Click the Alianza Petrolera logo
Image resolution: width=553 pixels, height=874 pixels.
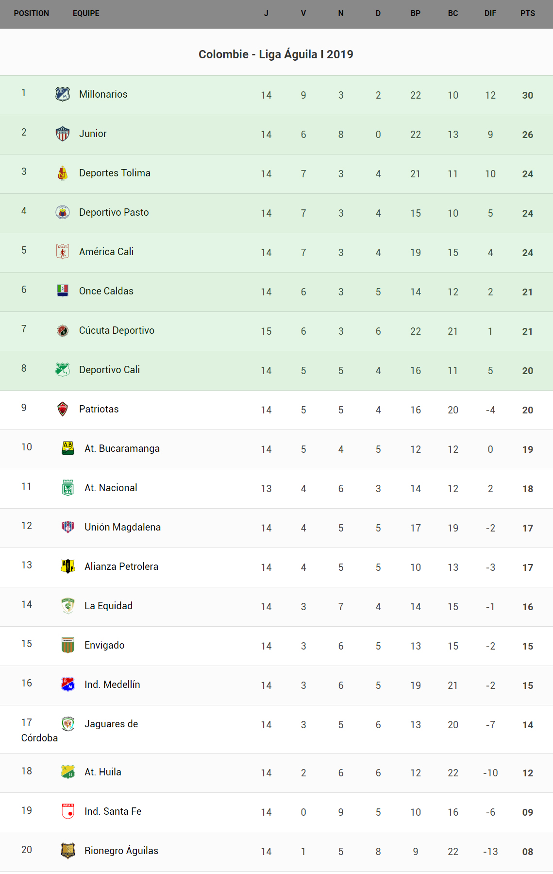point(68,566)
